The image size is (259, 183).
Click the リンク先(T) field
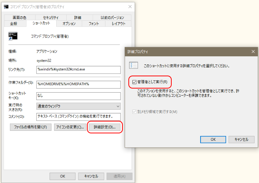[78, 70]
